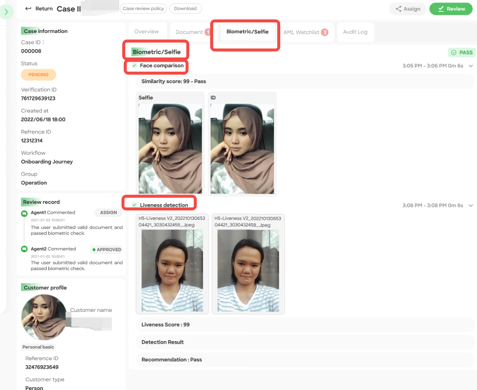This screenshot has height=390, width=477.
Task: Click the Liveness Score : 99 row
Action: pyautogui.click(x=305, y=324)
